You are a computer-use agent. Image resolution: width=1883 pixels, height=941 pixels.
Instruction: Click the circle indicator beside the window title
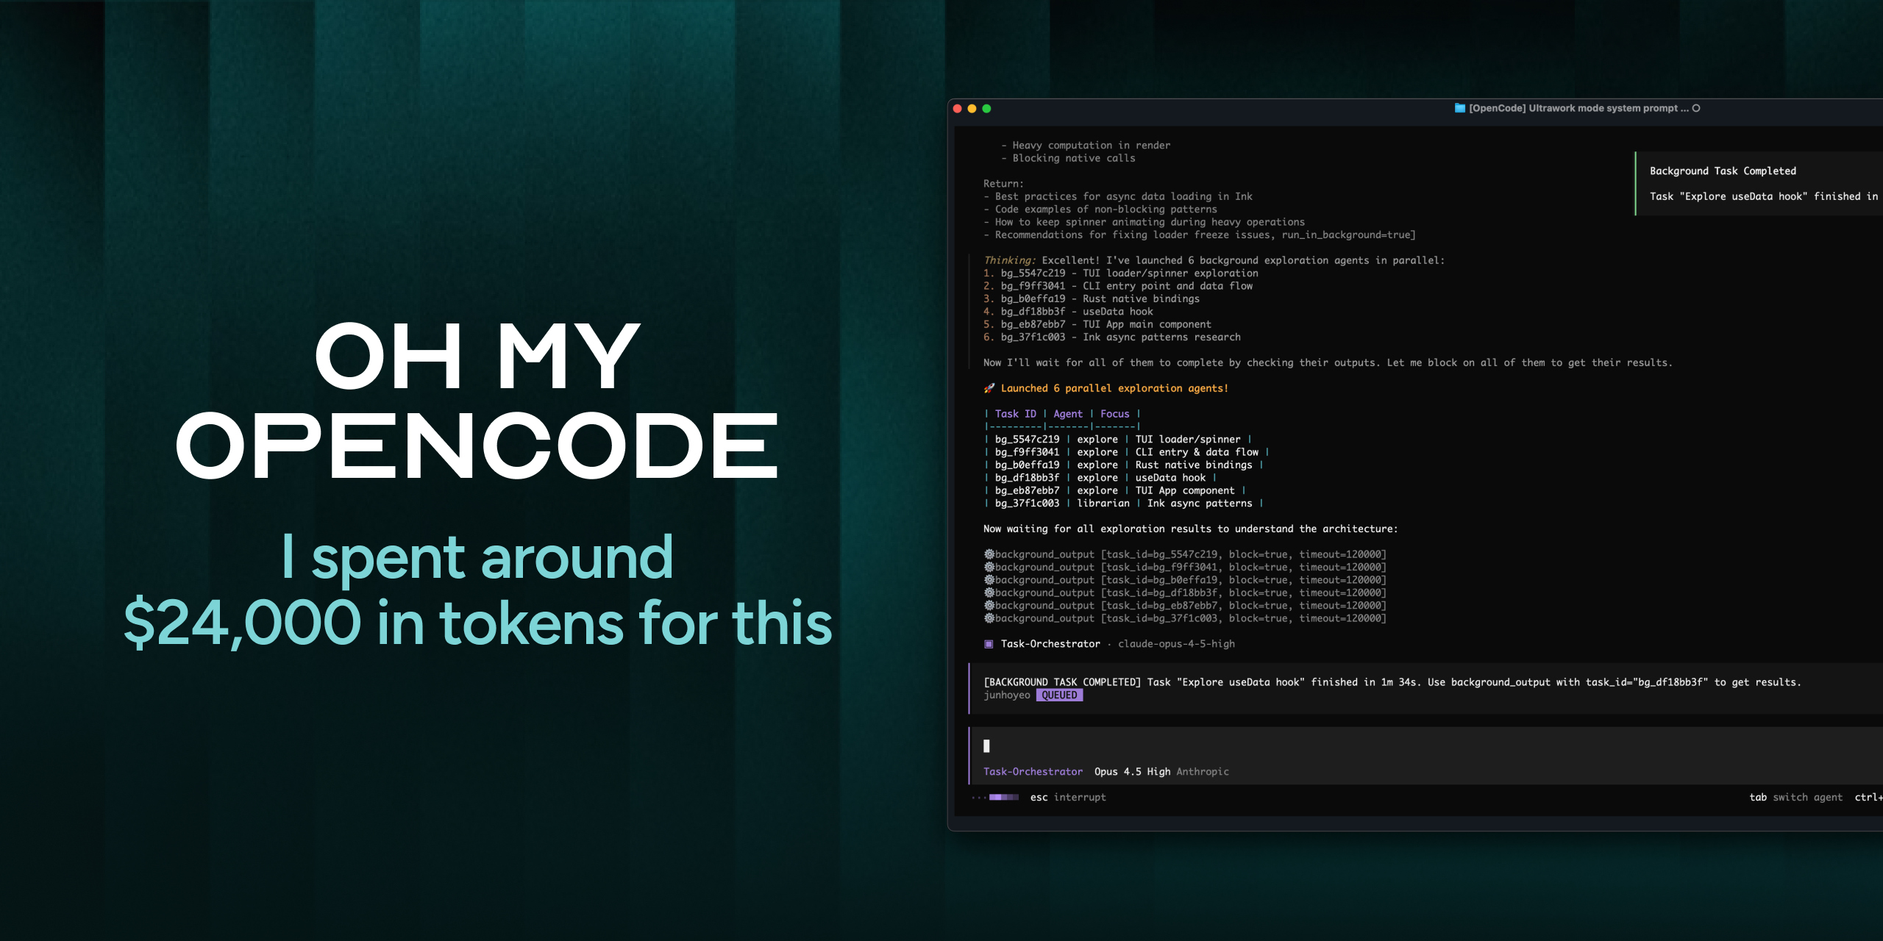(x=1696, y=108)
